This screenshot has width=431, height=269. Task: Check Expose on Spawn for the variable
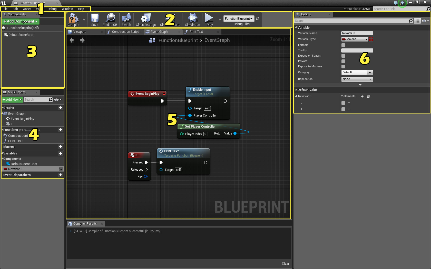coord(343,56)
